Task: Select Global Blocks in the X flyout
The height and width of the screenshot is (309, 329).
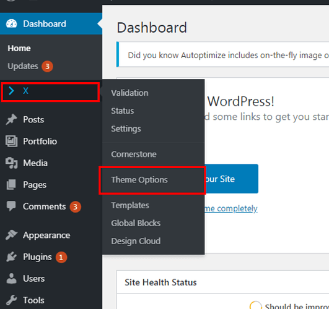Action: (136, 223)
